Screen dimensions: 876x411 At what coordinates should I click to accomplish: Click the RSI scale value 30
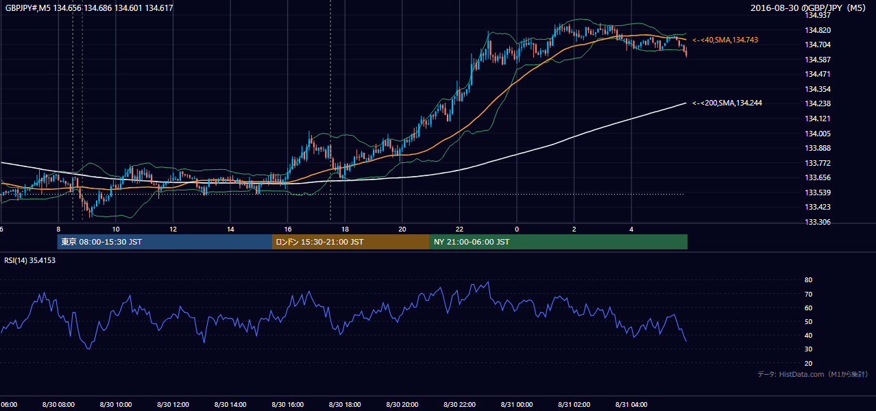pos(808,349)
